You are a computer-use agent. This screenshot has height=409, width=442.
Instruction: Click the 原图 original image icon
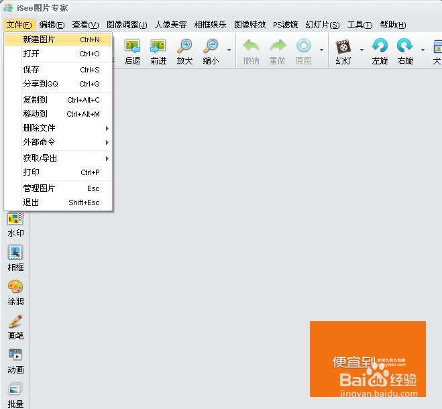[x=304, y=46]
